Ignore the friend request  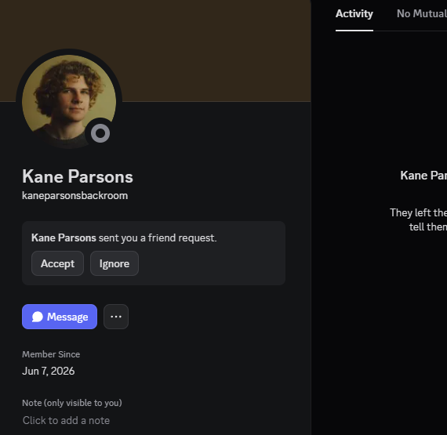click(x=114, y=263)
